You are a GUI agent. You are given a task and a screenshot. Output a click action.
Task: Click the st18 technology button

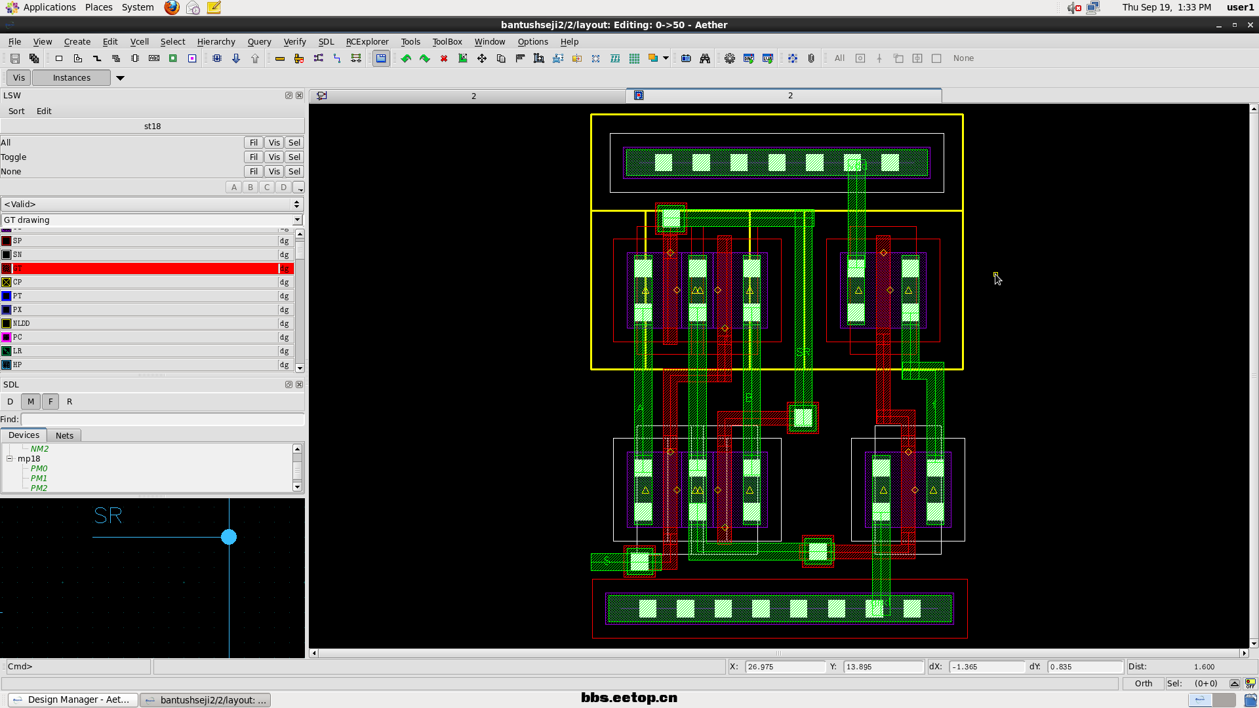(152, 127)
